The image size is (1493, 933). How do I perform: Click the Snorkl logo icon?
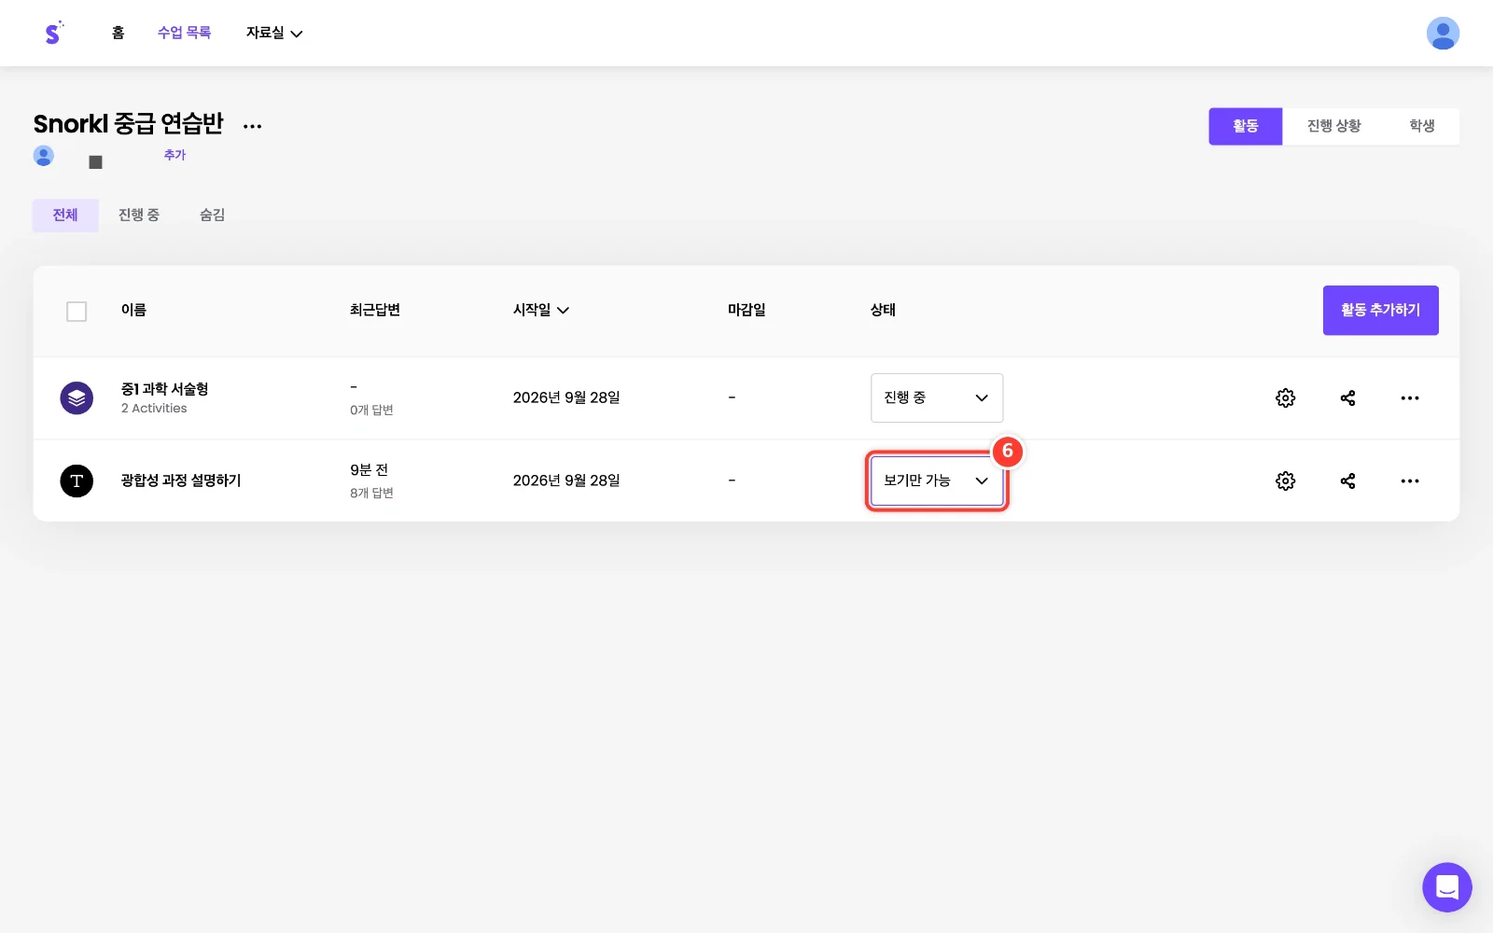(53, 33)
